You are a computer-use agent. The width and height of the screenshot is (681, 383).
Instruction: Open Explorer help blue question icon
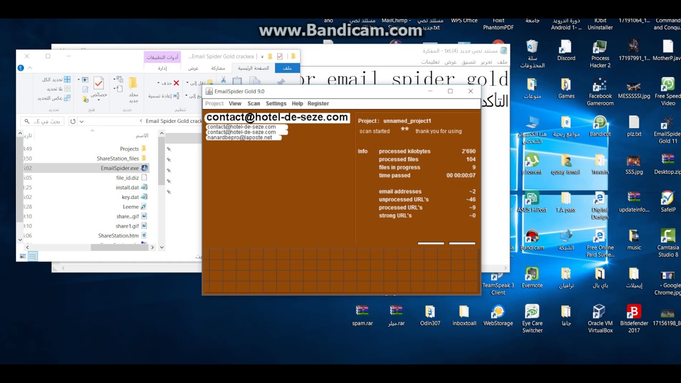[x=21, y=68]
